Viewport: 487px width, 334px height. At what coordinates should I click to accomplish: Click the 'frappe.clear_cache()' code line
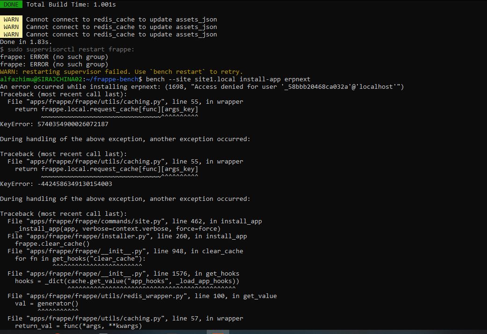tap(52, 243)
